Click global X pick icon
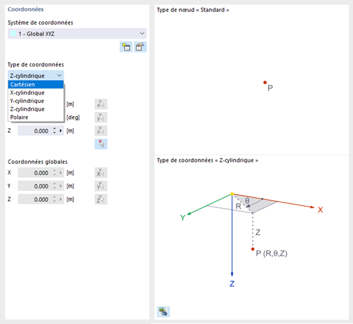Screen dimensions: 353x324 (x=101, y=173)
